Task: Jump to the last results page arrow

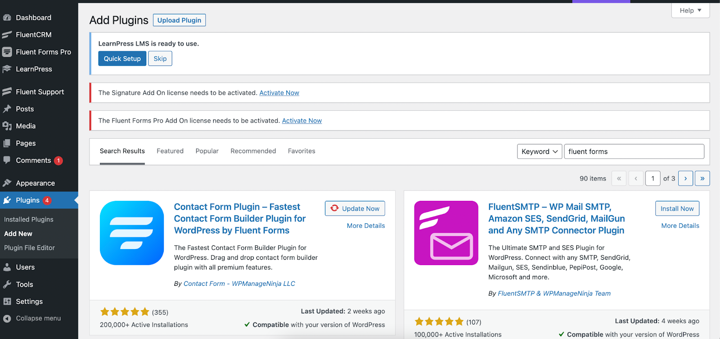Action: tap(702, 178)
